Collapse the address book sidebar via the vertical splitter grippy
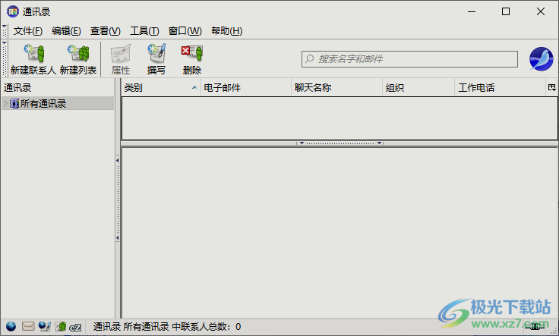This screenshot has height=336, width=559. tap(118, 199)
